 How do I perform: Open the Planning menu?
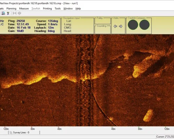coord(11,9)
